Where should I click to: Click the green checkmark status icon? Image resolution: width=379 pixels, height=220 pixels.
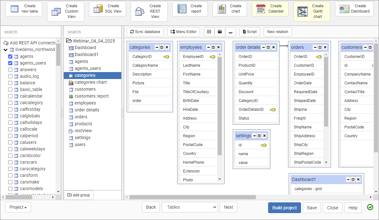point(370,207)
